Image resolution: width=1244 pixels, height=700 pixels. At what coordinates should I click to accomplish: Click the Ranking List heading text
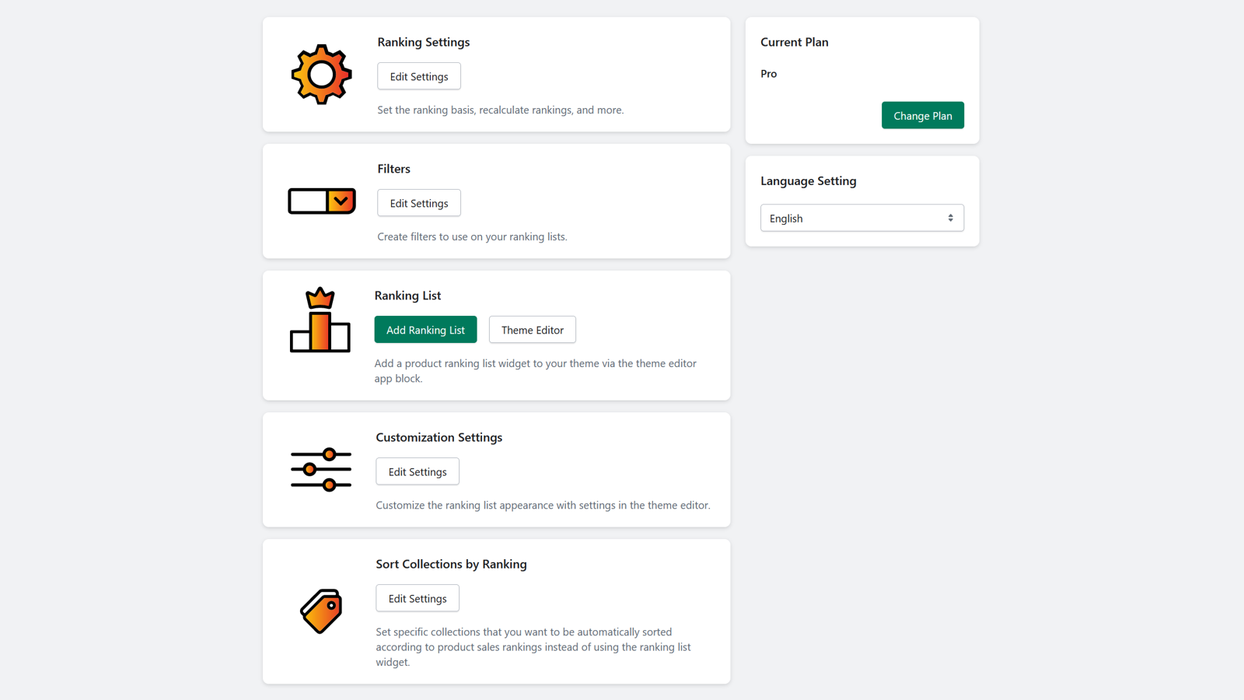(407, 296)
